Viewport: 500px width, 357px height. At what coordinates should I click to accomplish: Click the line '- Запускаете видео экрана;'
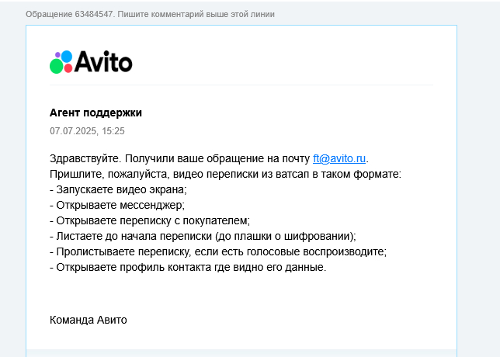click(x=118, y=189)
